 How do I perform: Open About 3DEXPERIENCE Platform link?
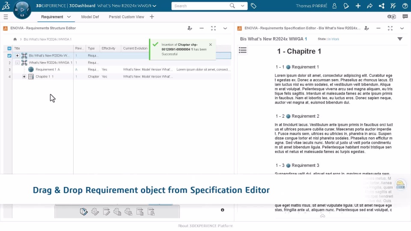click(205, 226)
